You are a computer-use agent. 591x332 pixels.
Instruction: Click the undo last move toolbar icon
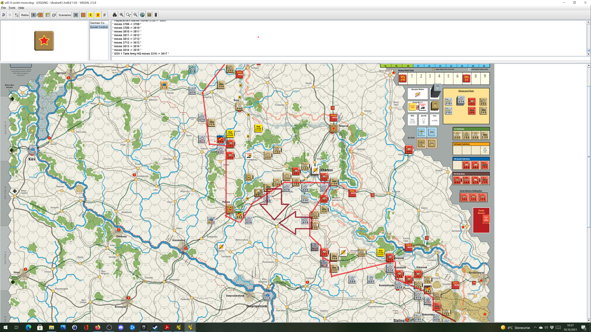point(3,15)
